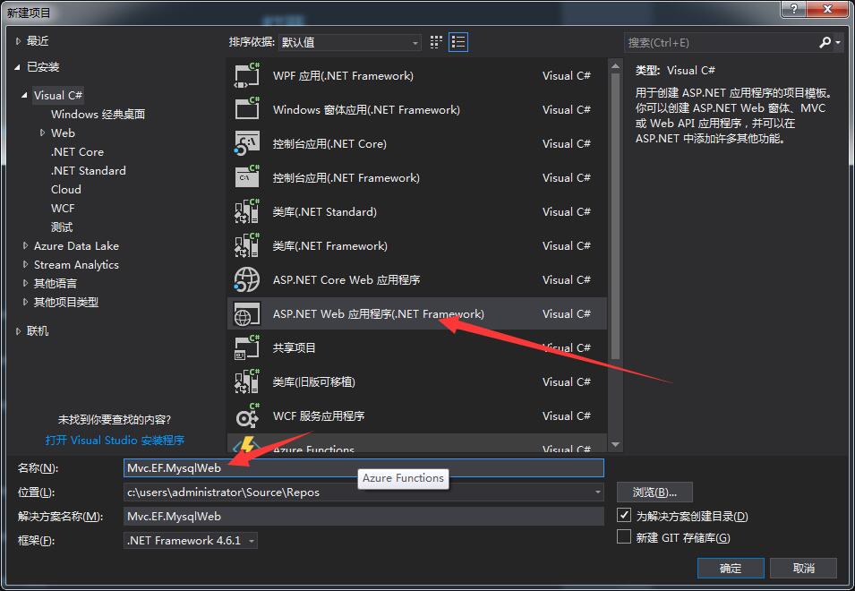Image resolution: width=855 pixels, height=591 pixels.
Task: Click the 类库(旧版可移植) template name
Action: coord(314,381)
